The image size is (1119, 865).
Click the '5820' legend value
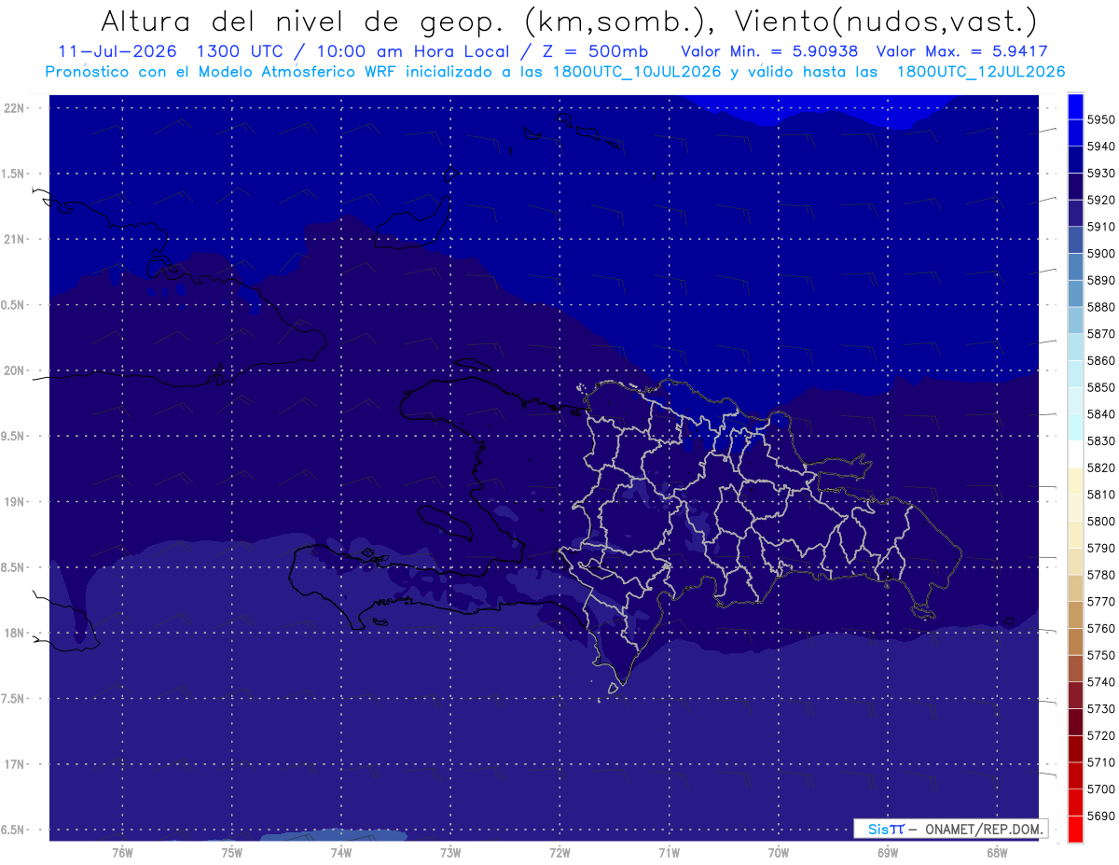(x=1101, y=467)
